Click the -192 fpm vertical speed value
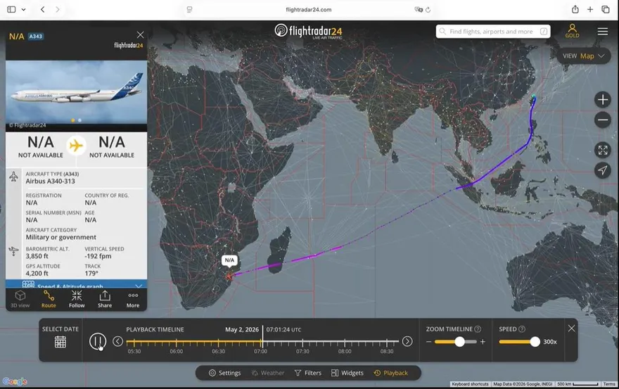This screenshot has height=389, width=619. click(98, 256)
